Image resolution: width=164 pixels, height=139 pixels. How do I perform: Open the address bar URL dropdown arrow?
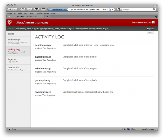click(113, 9)
